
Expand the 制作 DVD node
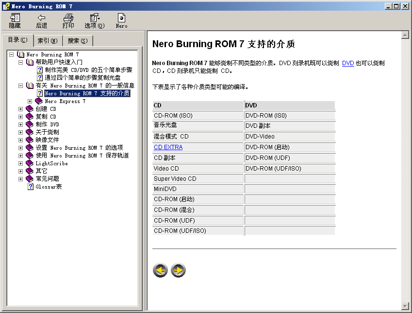coord(20,124)
